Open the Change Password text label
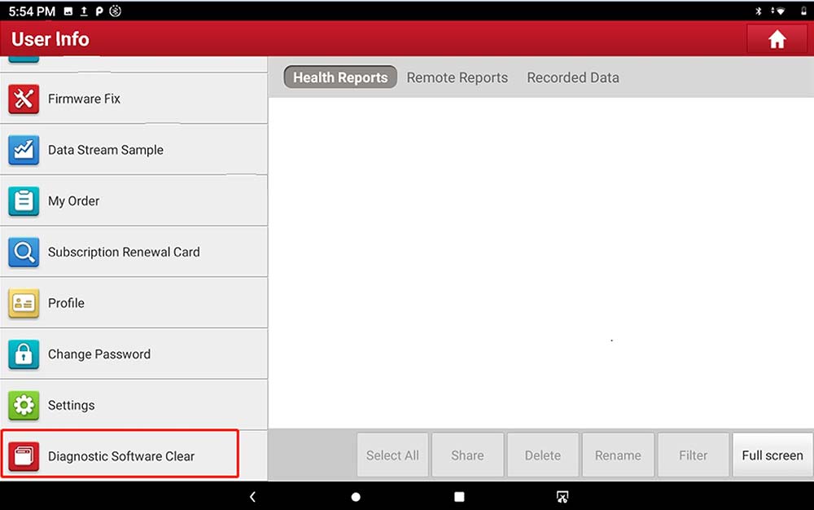The height and width of the screenshot is (510, 814). pos(99,354)
